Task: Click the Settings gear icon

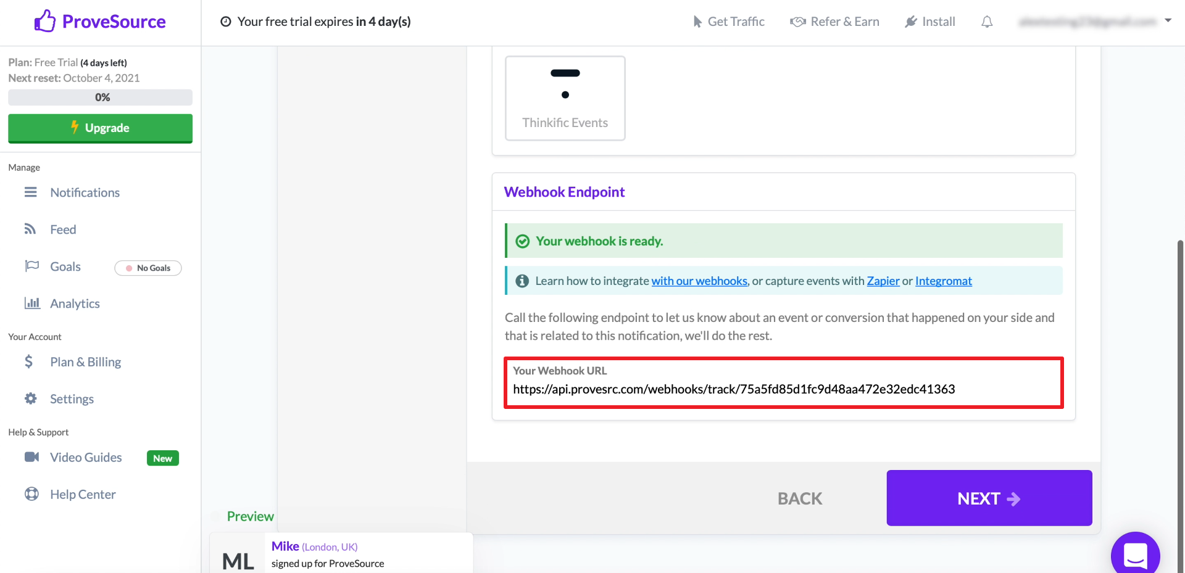Action: point(31,398)
